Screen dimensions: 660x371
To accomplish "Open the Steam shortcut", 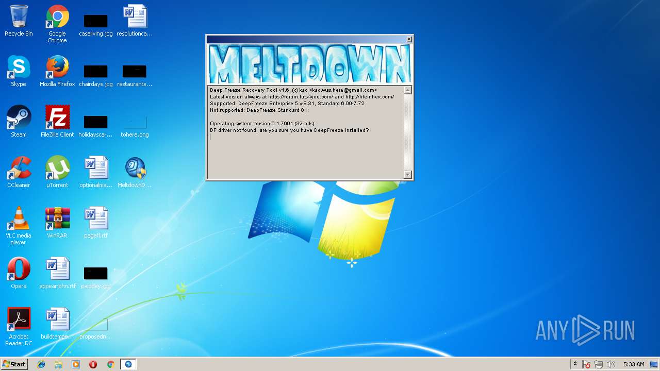I will (19, 122).
